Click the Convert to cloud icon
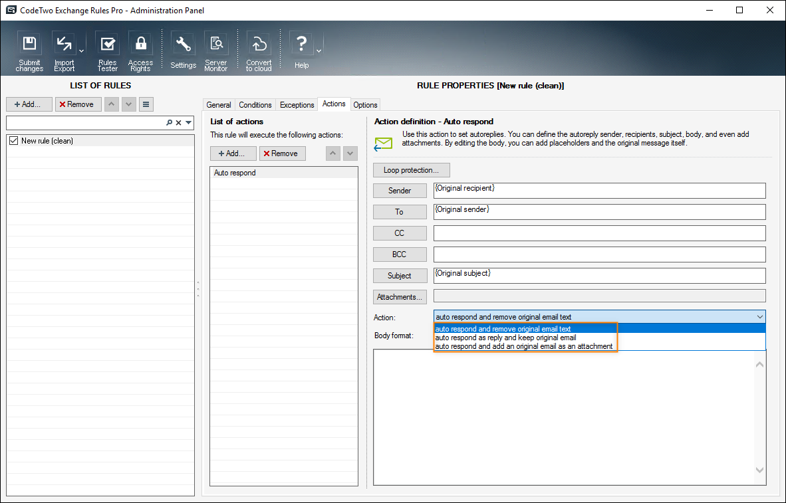The width and height of the screenshot is (786, 503). 259,52
